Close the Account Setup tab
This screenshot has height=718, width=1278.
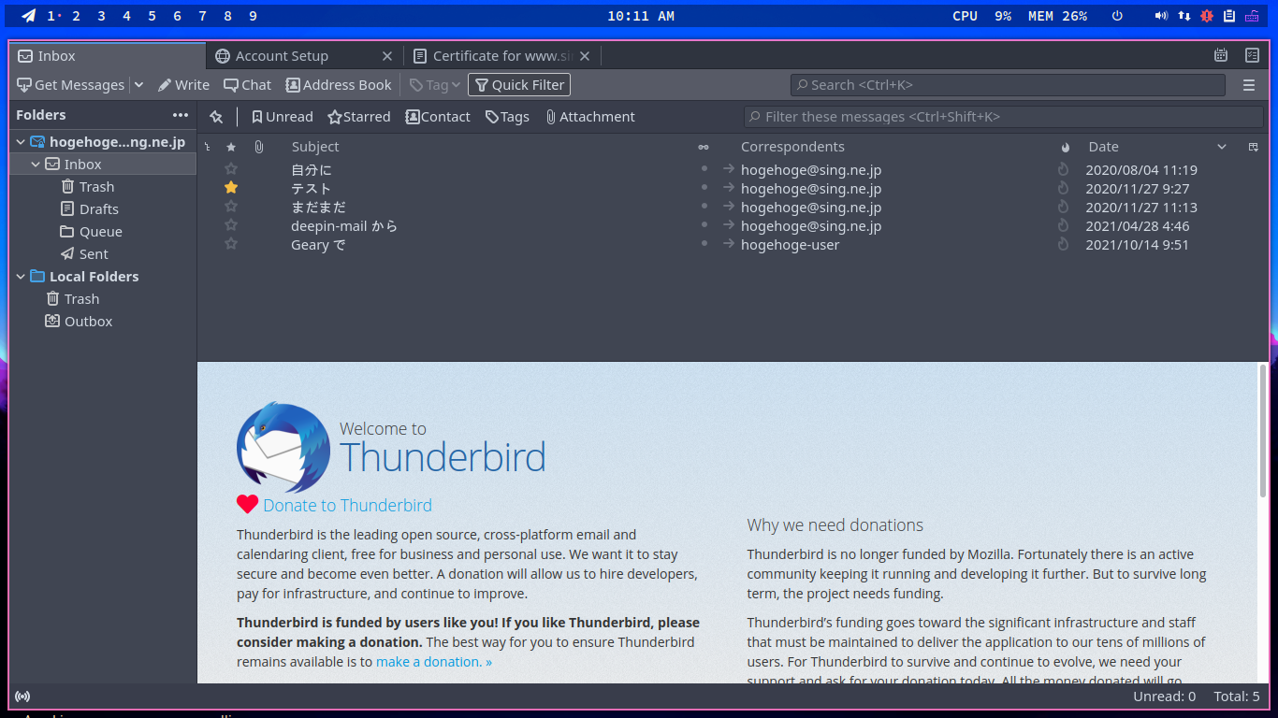388,56
